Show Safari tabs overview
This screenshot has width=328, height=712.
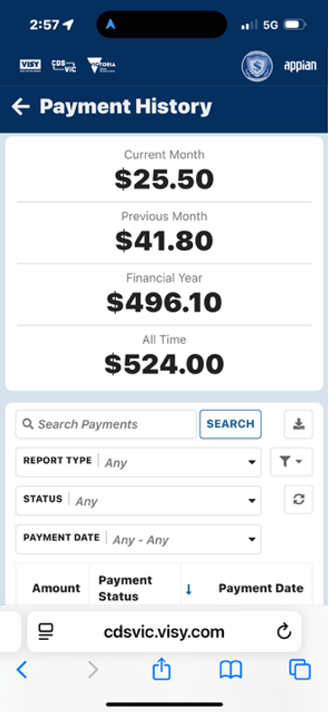(300, 670)
